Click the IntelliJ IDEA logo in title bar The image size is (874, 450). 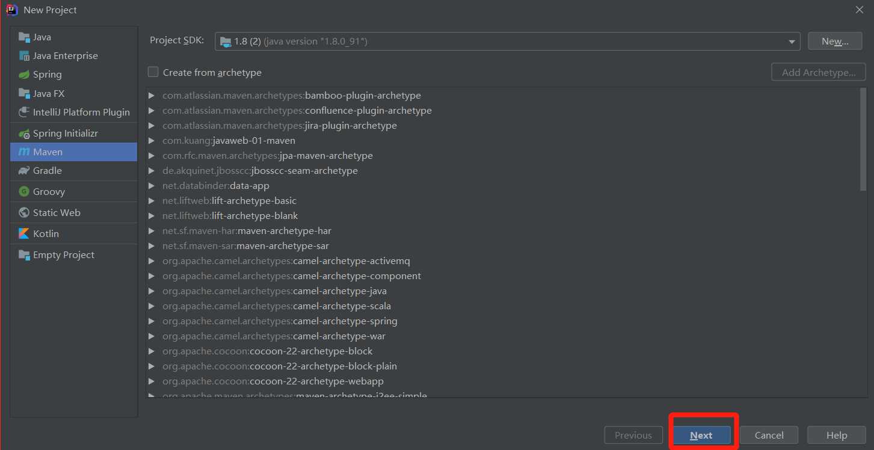tap(12, 10)
